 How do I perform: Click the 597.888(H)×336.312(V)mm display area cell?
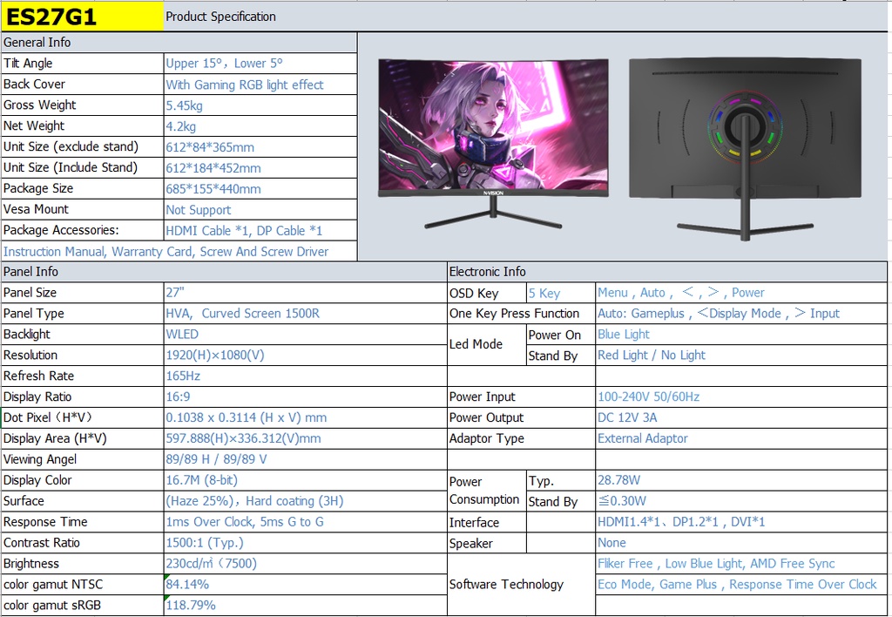(306, 438)
